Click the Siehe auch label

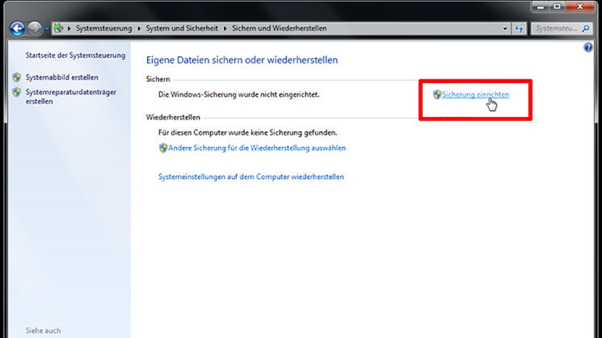coord(43,330)
